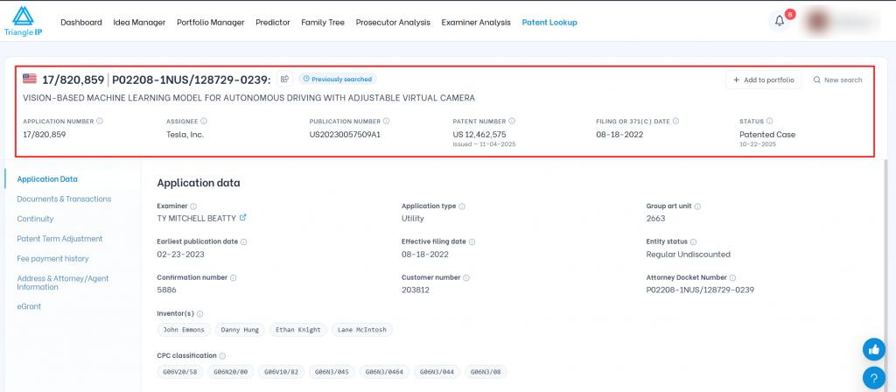Click status value Patented Case
Image resolution: width=896 pixels, height=392 pixels.
767,134
